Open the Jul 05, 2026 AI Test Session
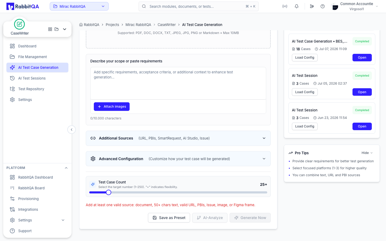This screenshot has height=241, width=386. coord(362,92)
